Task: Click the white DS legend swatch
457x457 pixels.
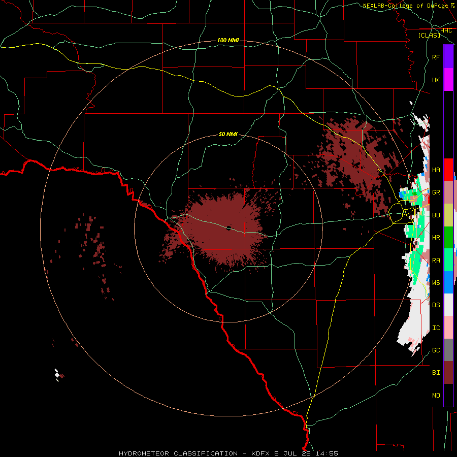Action: pos(448,305)
